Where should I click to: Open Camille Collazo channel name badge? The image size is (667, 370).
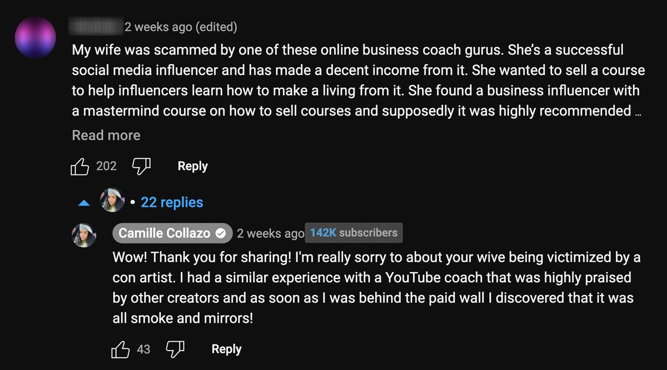coord(165,234)
